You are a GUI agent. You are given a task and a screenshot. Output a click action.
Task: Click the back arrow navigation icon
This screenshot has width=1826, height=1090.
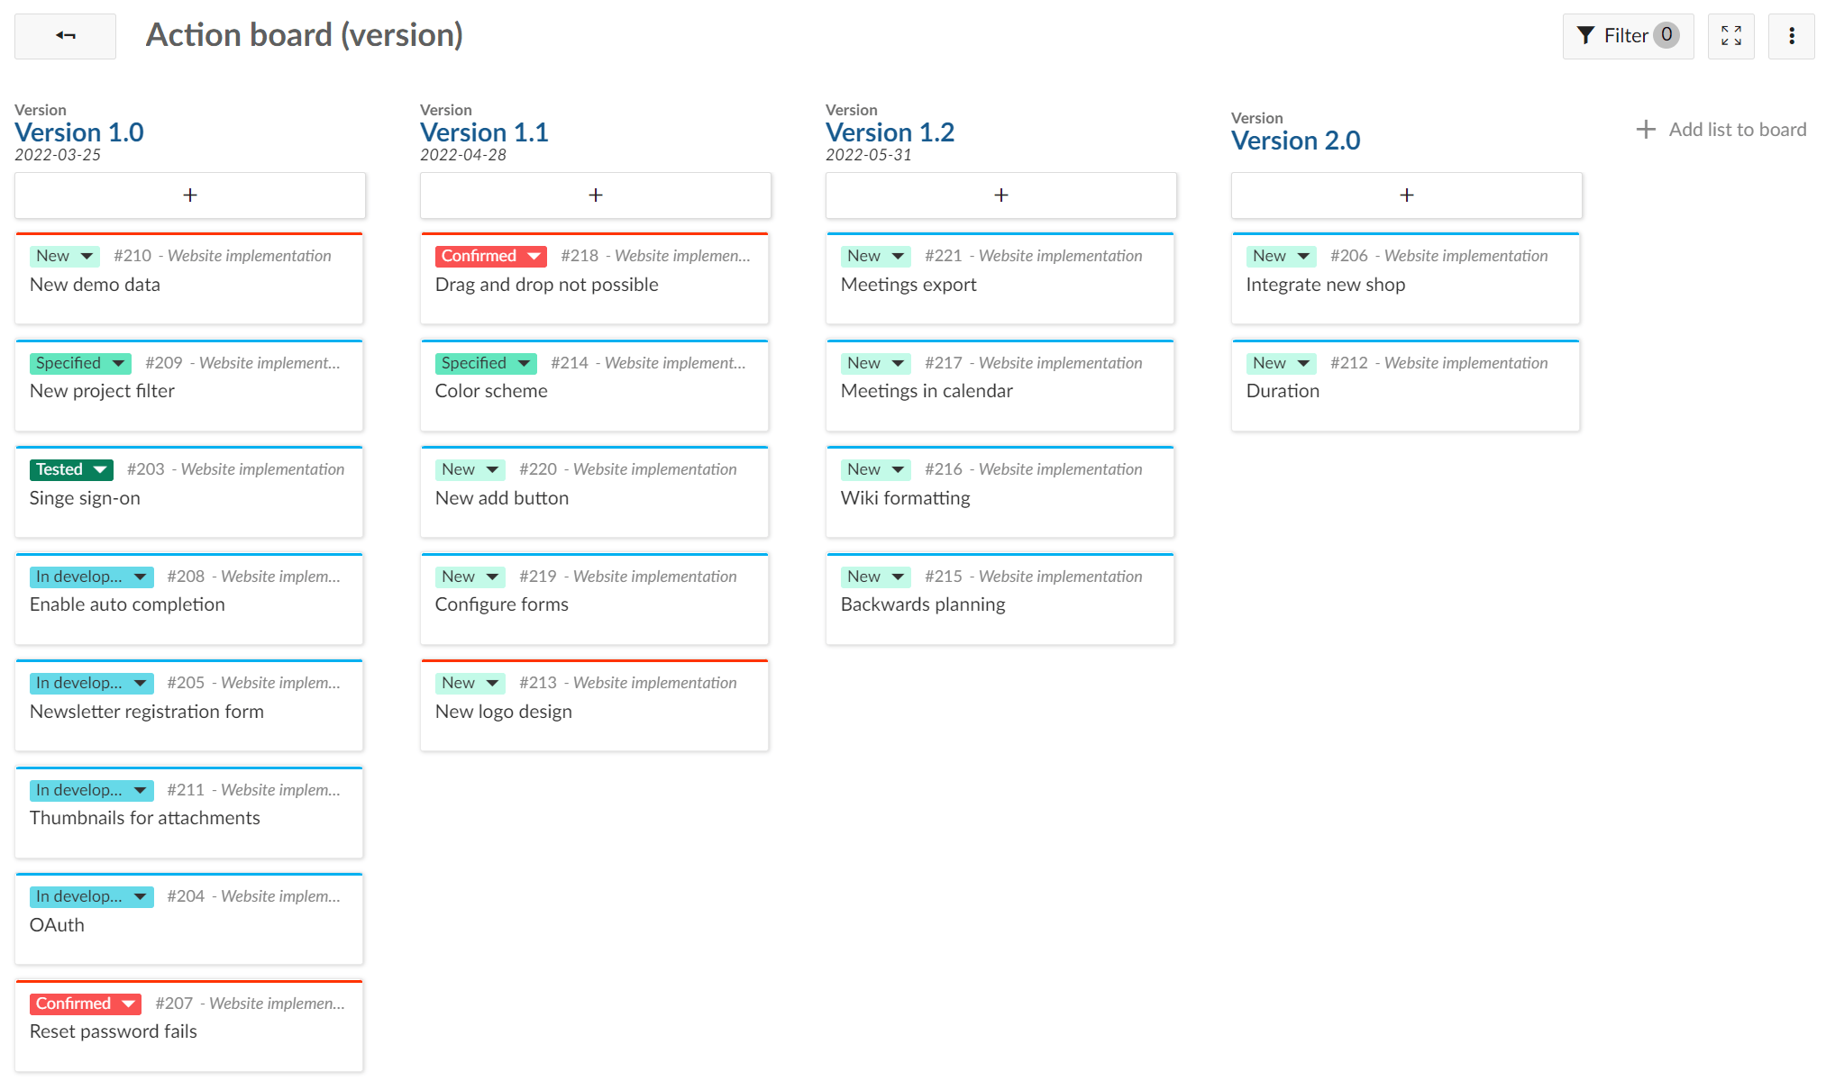64,35
